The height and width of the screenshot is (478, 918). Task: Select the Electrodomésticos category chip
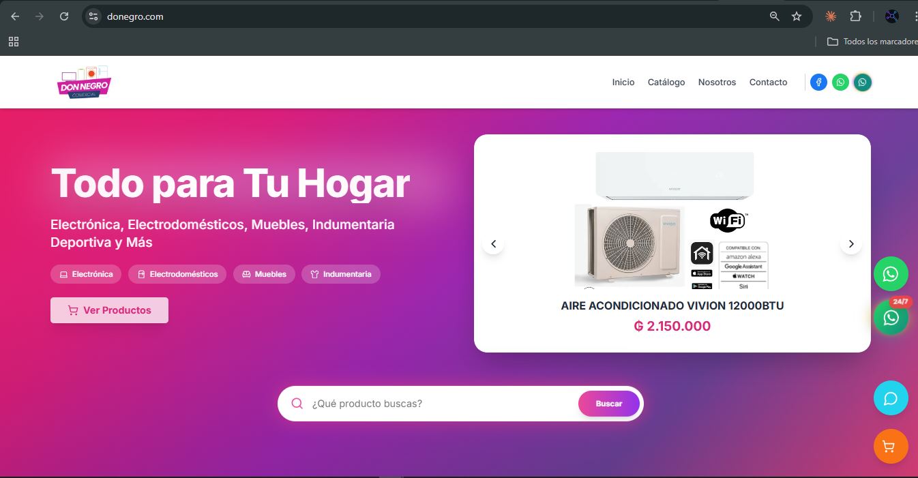[x=177, y=274]
